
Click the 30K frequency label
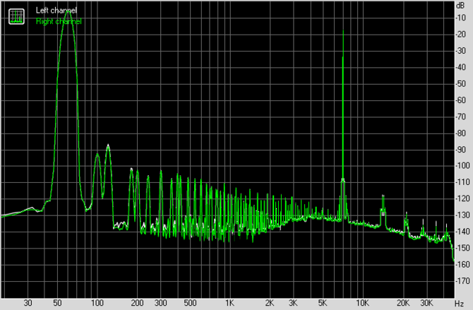point(426,303)
